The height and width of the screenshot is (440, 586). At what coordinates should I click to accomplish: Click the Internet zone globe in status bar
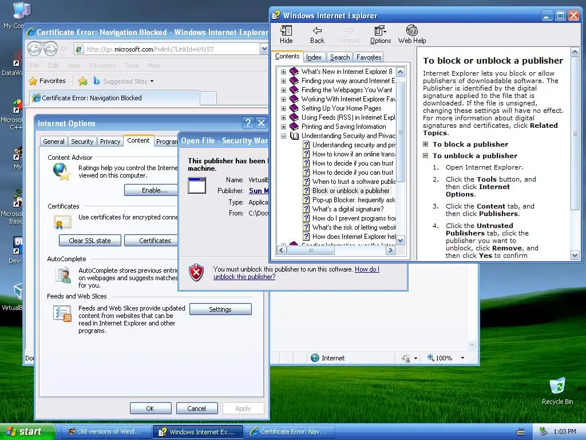[315, 357]
